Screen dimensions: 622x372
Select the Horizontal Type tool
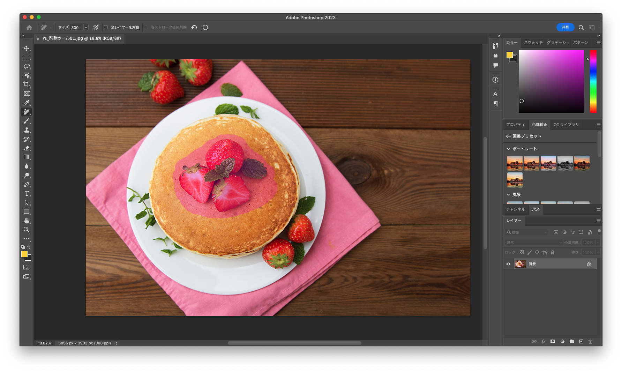tap(27, 193)
